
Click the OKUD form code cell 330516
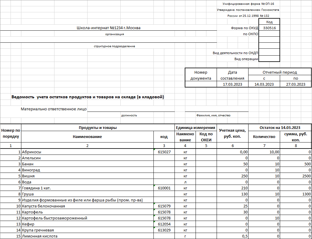tap(269, 28)
